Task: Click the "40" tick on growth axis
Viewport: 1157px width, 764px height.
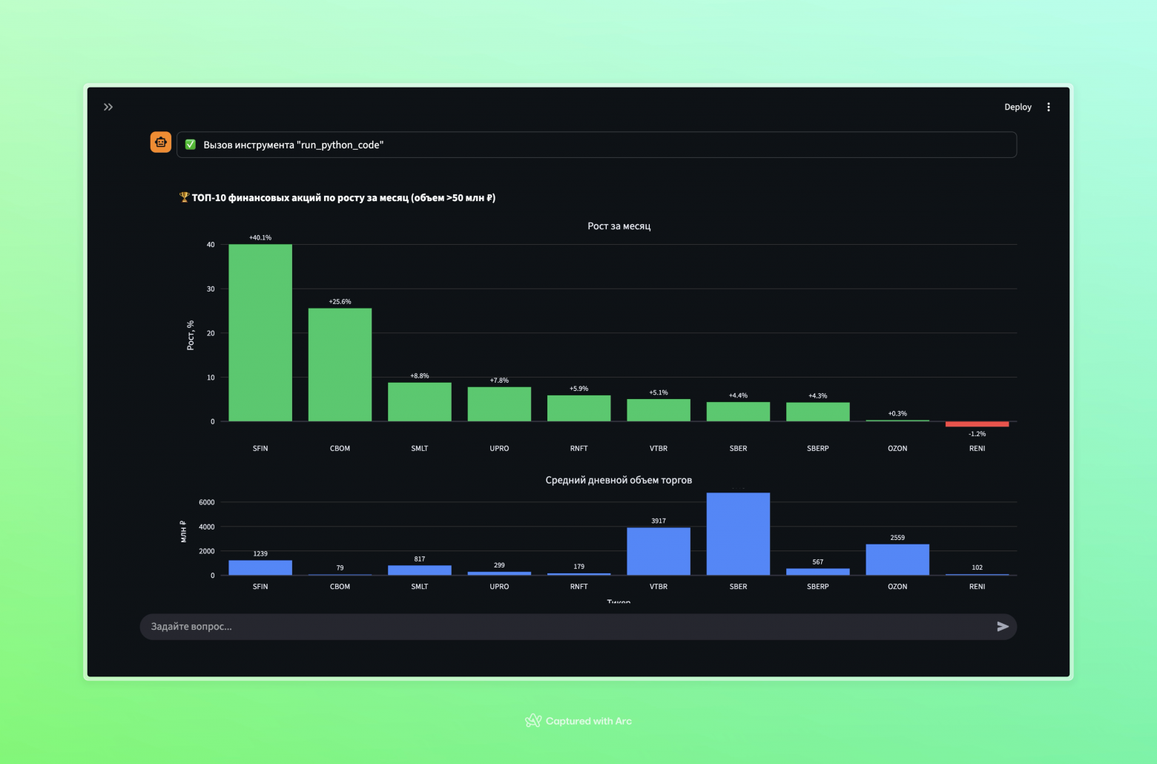Action: (x=211, y=245)
